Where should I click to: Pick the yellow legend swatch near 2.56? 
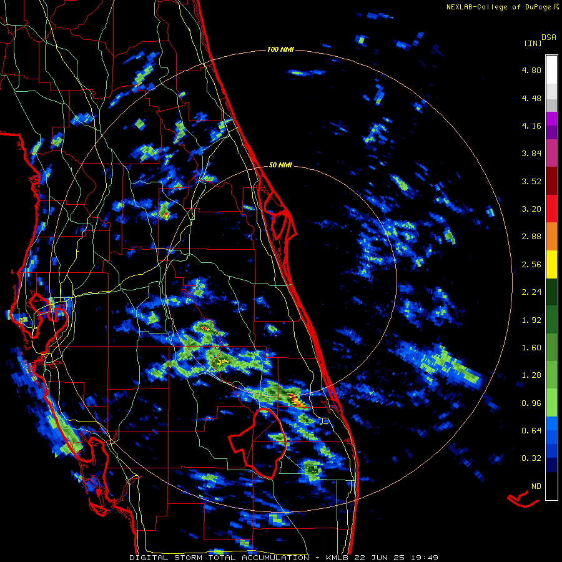click(551, 265)
